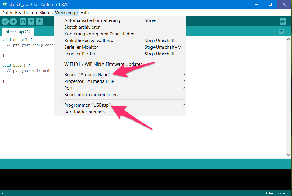Choose WiFi101 / WiFiNINA Firmware Updater
The width and height of the screenshot is (292, 196).
(x=120, y=64)
